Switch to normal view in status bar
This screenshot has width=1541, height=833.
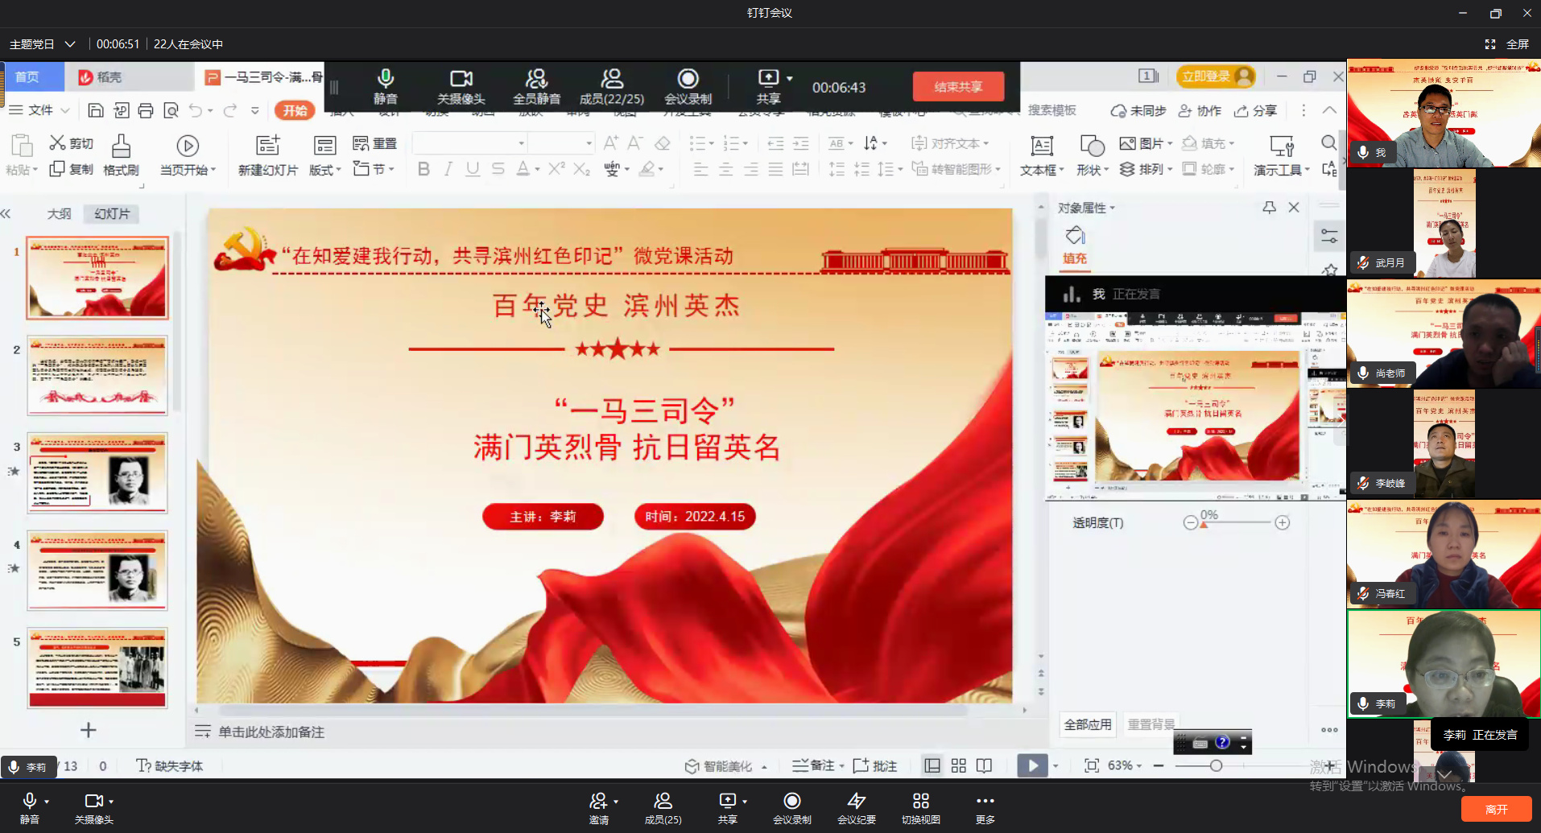point(932,765)
